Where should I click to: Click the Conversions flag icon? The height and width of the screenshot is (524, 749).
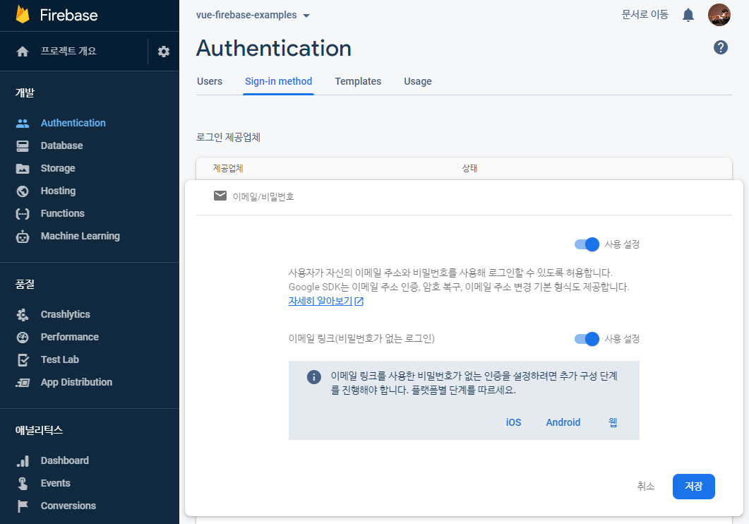point(23,506)
